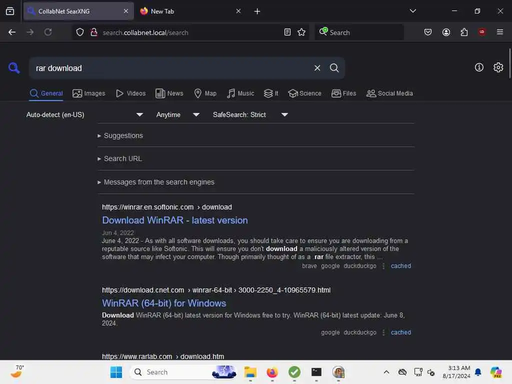Open cached copy of CNET result
The height and width of the screenshot is (384, 512).
pyautogui.click(x=400, y=332)
